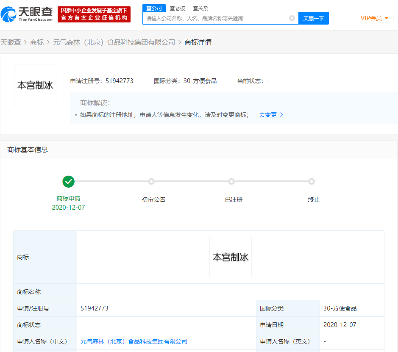Click the green 商标申请 checkmark step
This screenshot has height=352, width=398.
tap(69, 182)
